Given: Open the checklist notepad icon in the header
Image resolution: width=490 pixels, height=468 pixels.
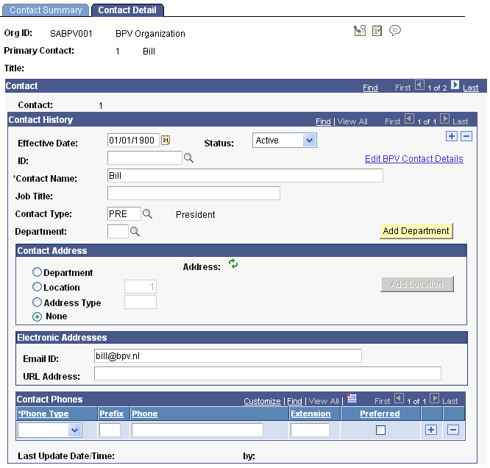Looking at the screenshot, I should tap(377, 31).
